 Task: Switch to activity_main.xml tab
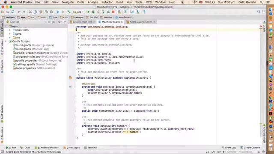tap(82, 22)
